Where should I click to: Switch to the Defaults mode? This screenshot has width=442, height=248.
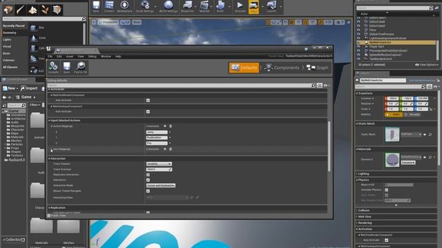(x=244, y=68)
